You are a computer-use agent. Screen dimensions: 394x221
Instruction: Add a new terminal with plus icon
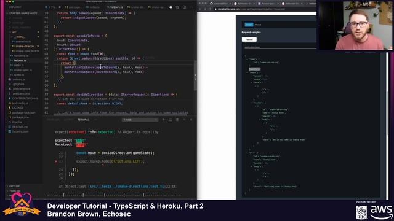[163, 120]
